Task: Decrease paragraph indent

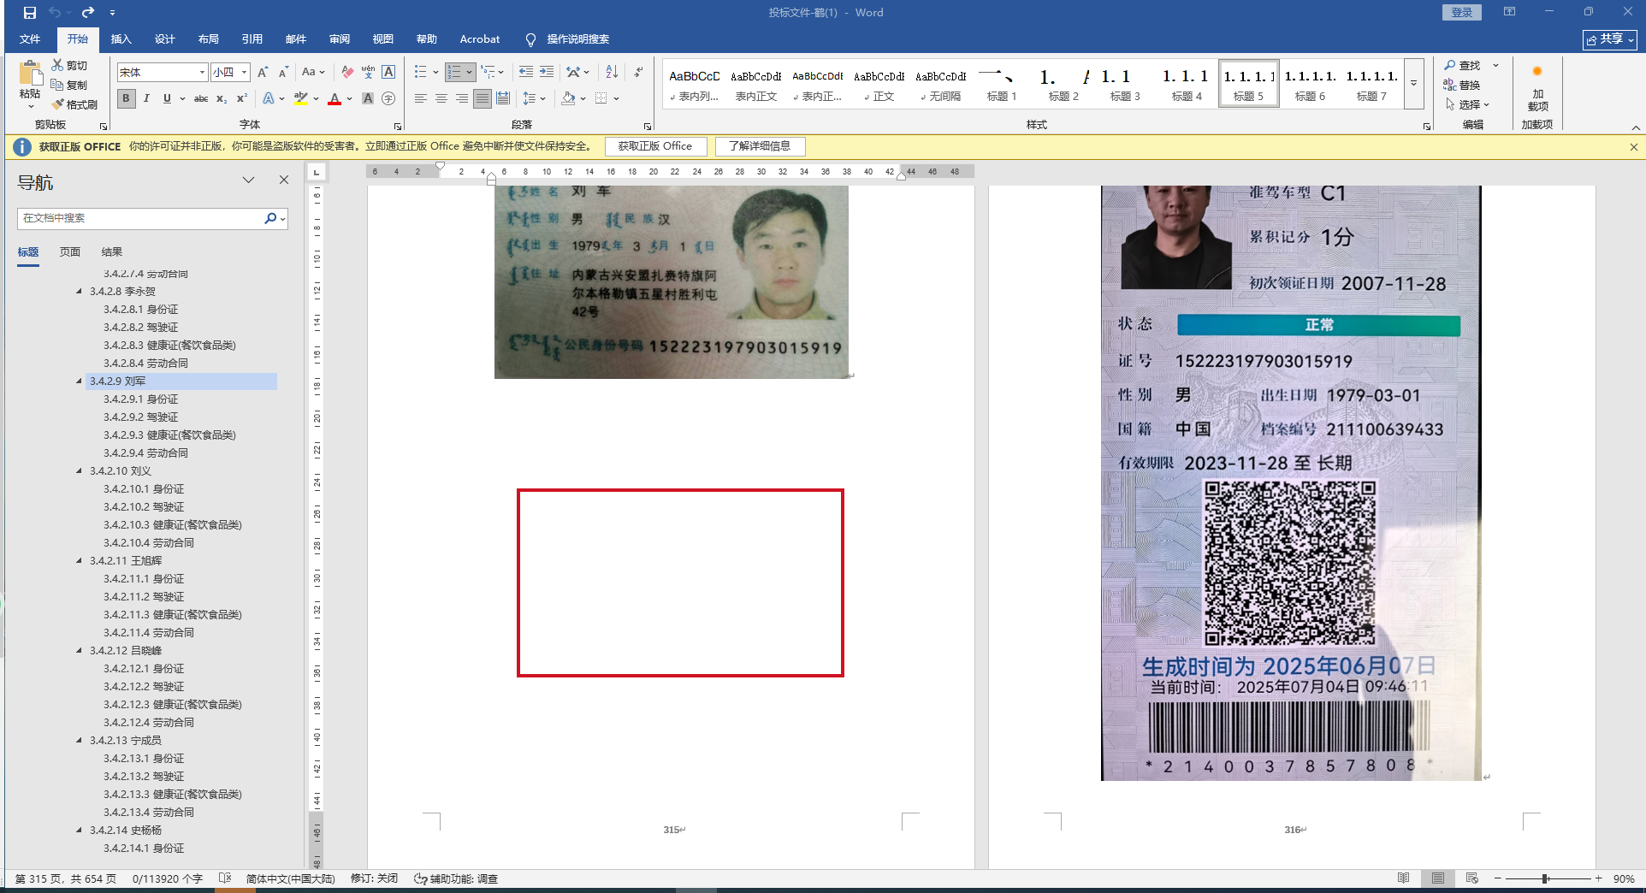Action: pyautogui.click(x=525, y=72)
